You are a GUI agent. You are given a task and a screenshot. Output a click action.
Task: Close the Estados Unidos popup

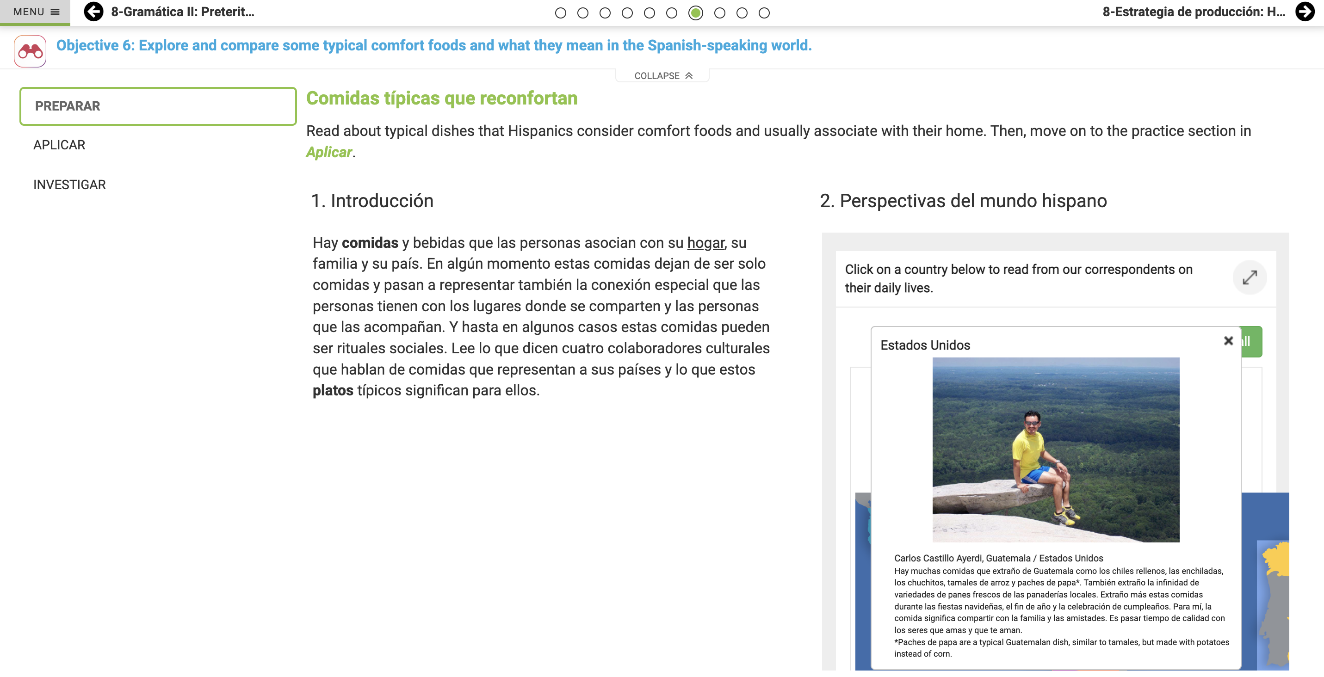coord(1228,340)
